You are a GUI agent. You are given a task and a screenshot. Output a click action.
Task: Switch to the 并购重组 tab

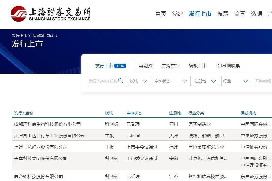click(x=170, y=66)
